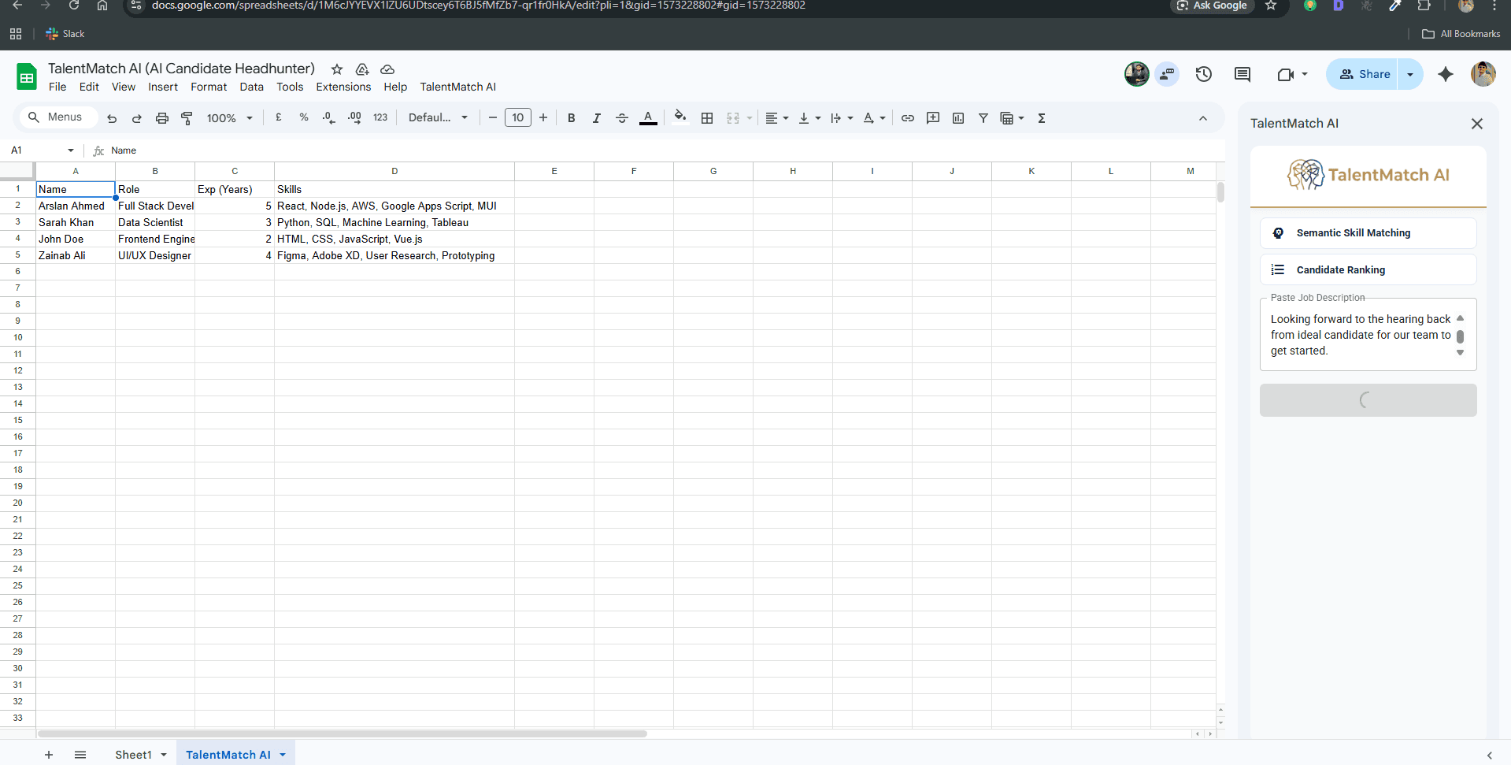1511x765 pixels.
Task: Toggle strikethrough formatting
Action: point(622,118)
